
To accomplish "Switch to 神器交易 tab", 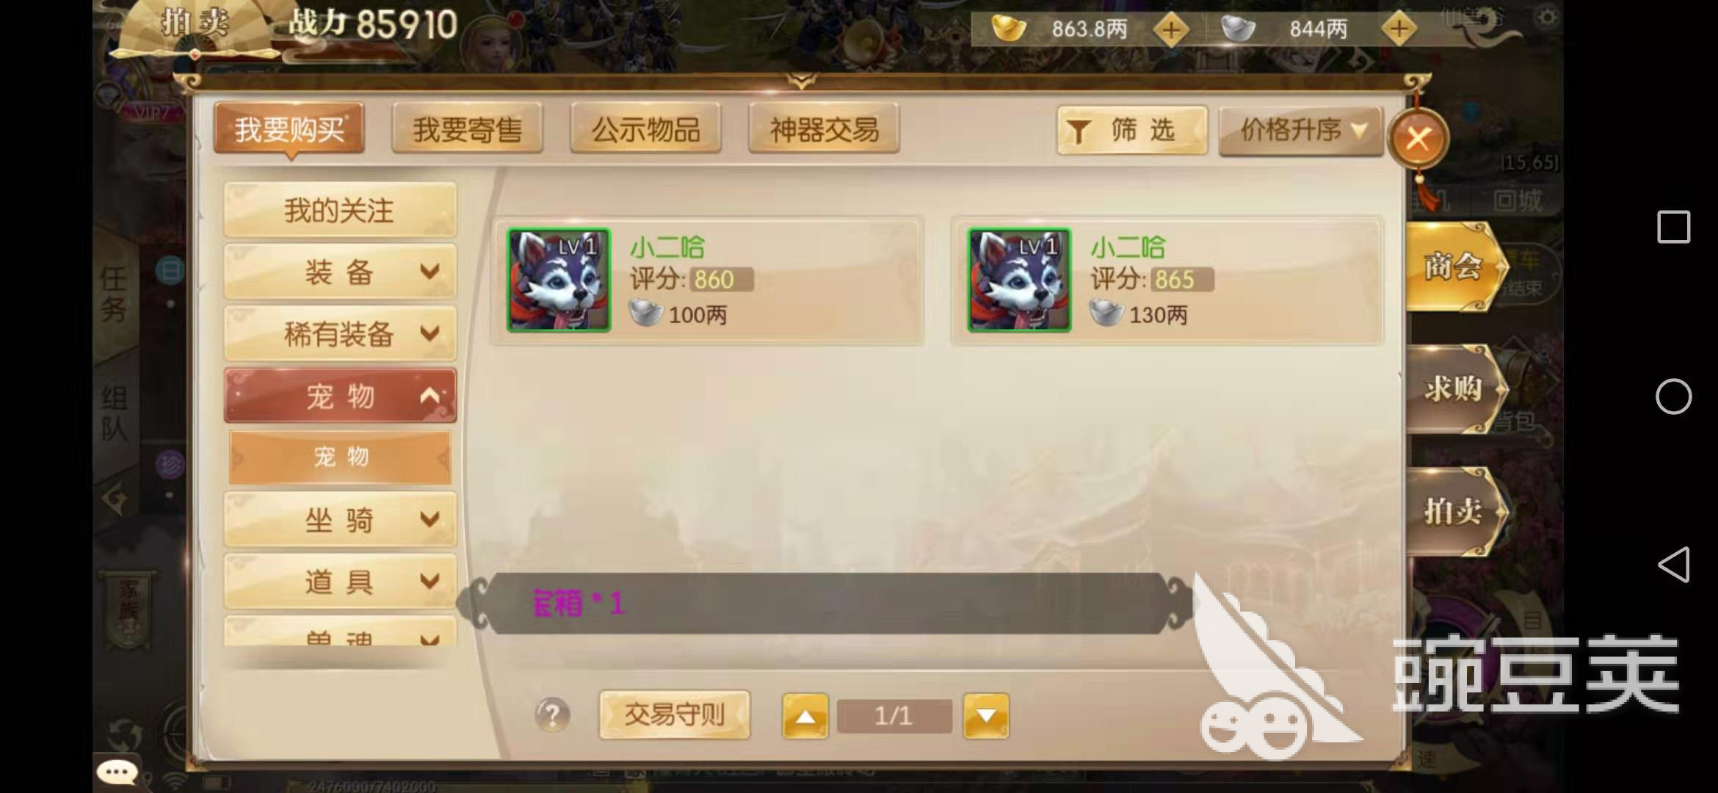I will click(824, 129).
